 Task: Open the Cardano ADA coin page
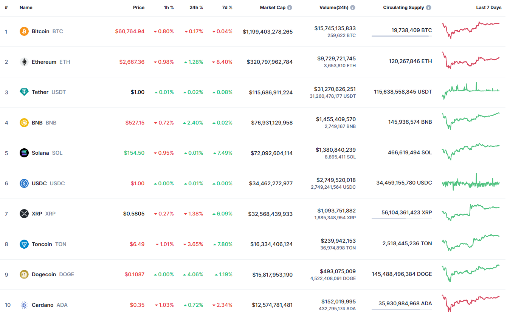pyautogui.click(x=42, y=305)
